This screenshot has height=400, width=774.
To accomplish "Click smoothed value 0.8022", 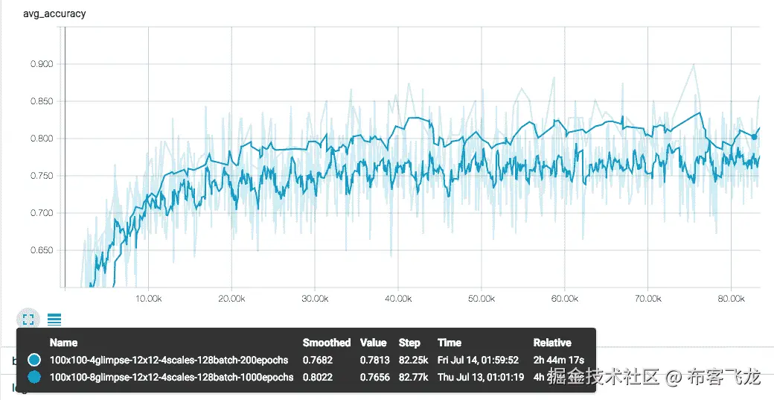I will coord(317,378).
